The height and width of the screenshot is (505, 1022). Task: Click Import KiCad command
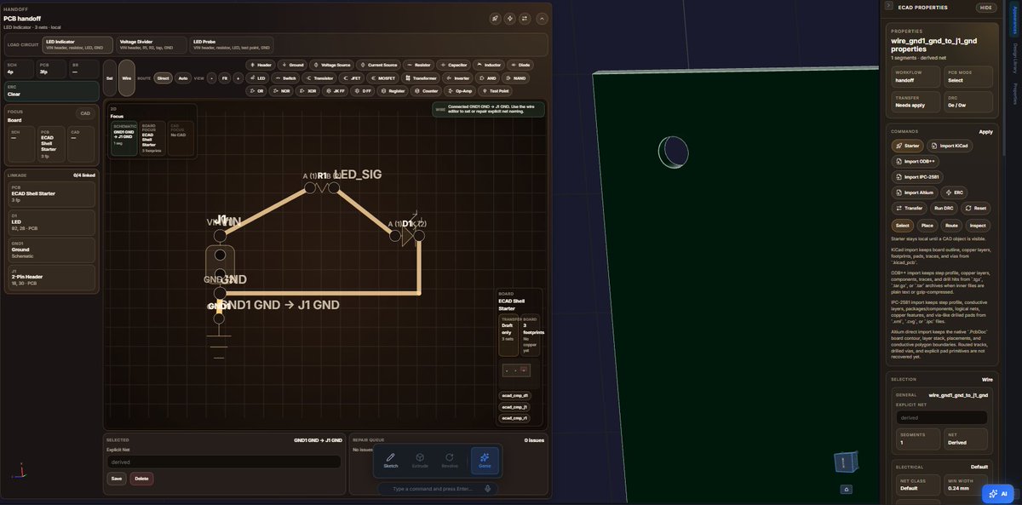(950, 146)
